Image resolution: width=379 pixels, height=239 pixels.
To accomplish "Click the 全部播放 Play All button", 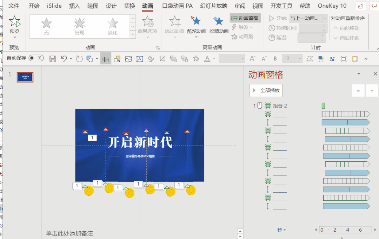I will click(x=266, y=90).
